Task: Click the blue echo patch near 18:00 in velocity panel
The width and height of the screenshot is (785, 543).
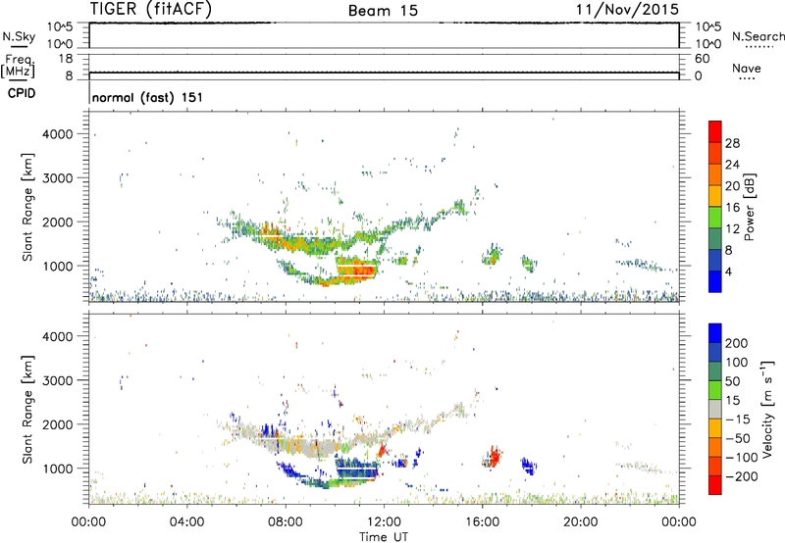Action: pos(529,466)
